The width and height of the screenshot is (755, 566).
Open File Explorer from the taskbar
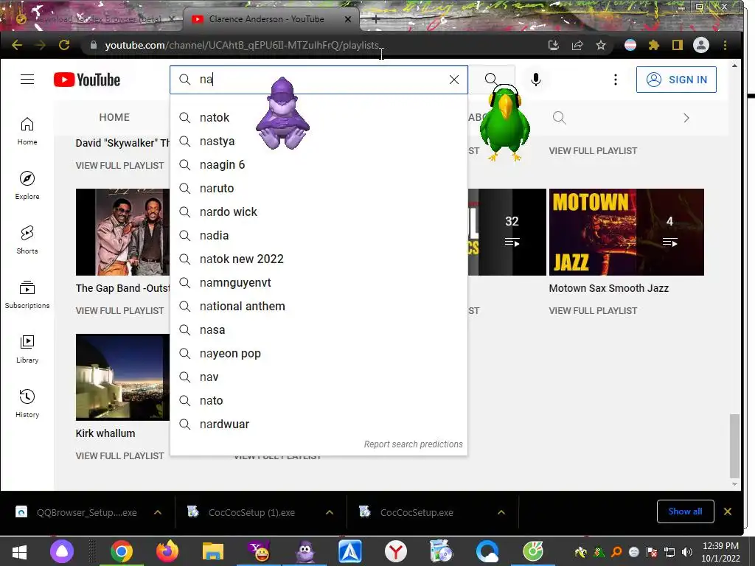pyautogui.click(x=213, y=551)
